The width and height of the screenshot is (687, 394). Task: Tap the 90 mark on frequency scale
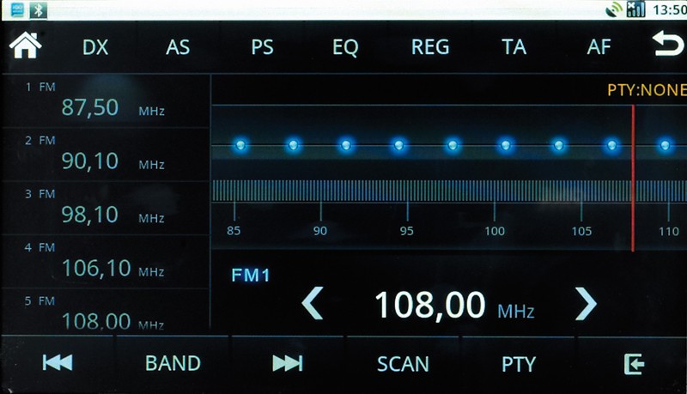(319, 231)
